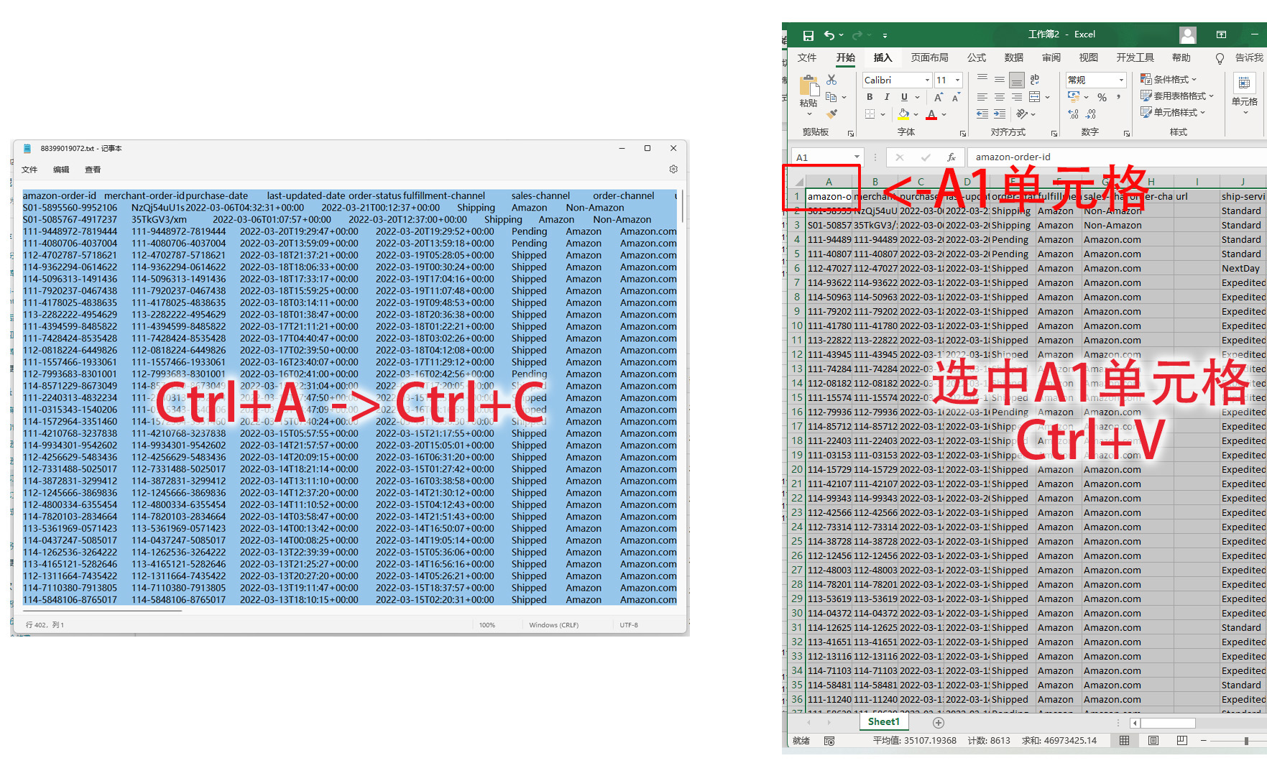Screen dimensions: 1267x776
Task: Toggle Italic formatting
Action: (887, 97)
